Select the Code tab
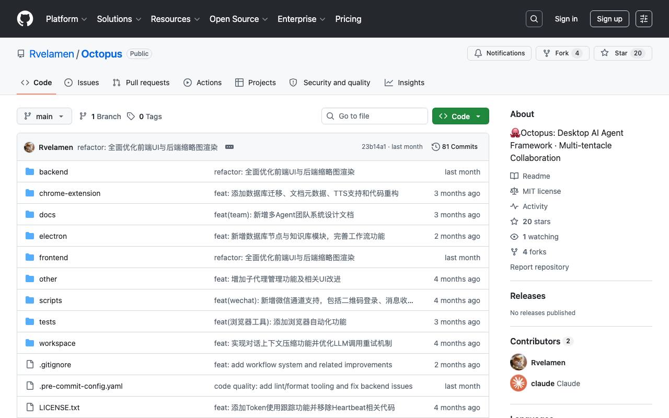The width and height of the screenshot is (669, 418). [x=37, y=83]
